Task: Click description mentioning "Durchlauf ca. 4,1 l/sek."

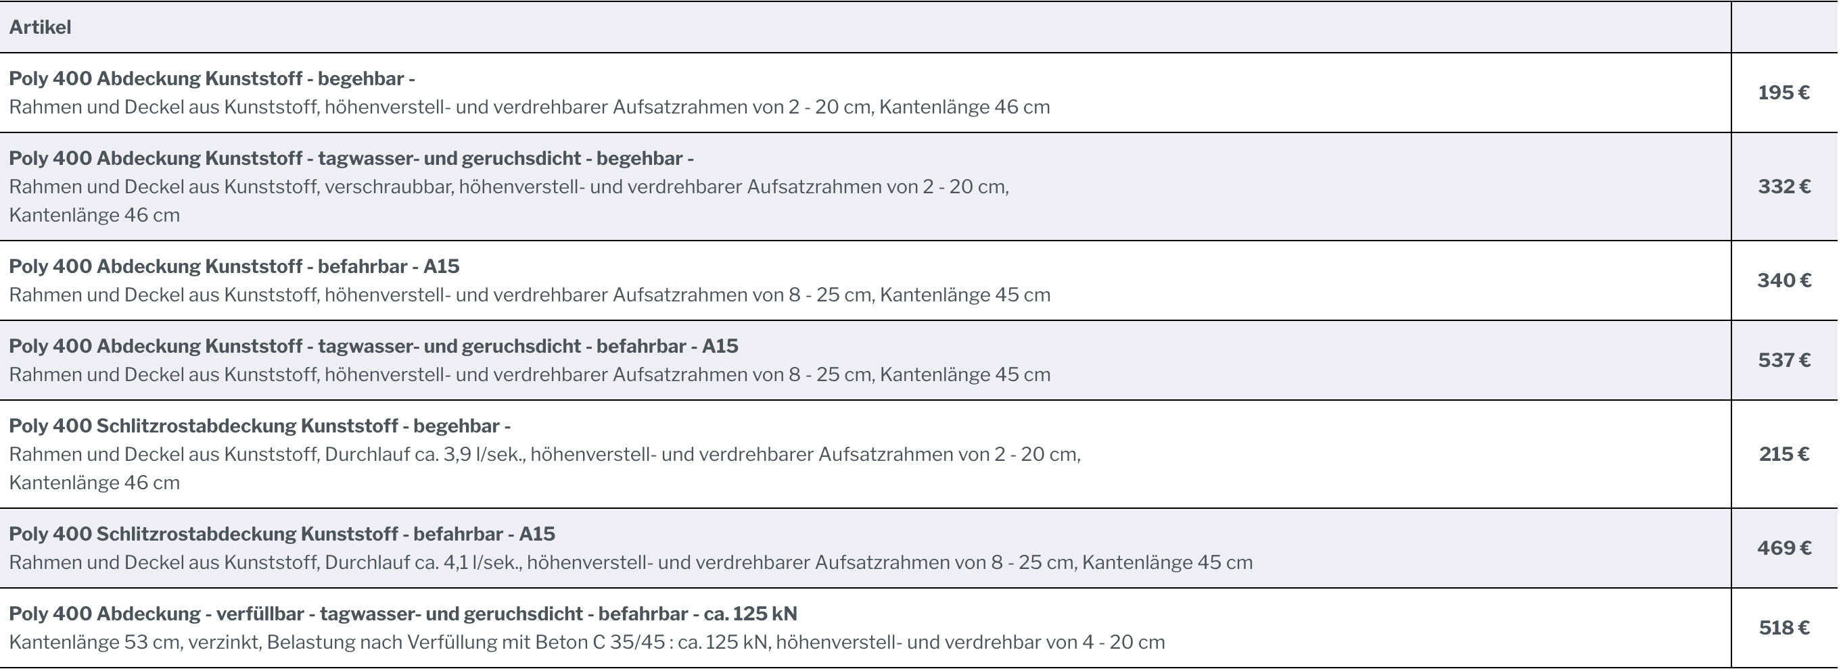Action: pyautogui.click(x=630, y=563)
